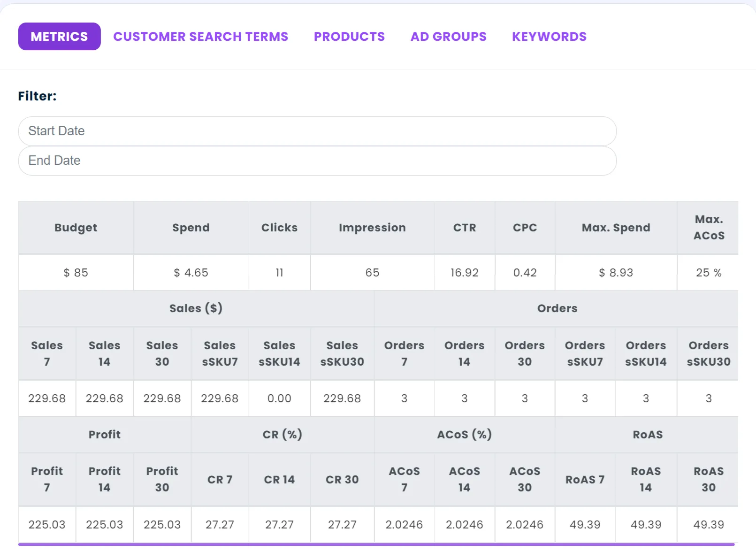Click the Orders sSKU14 column header
The height and width of the screenshot is (551, 756).
[646, 353]
